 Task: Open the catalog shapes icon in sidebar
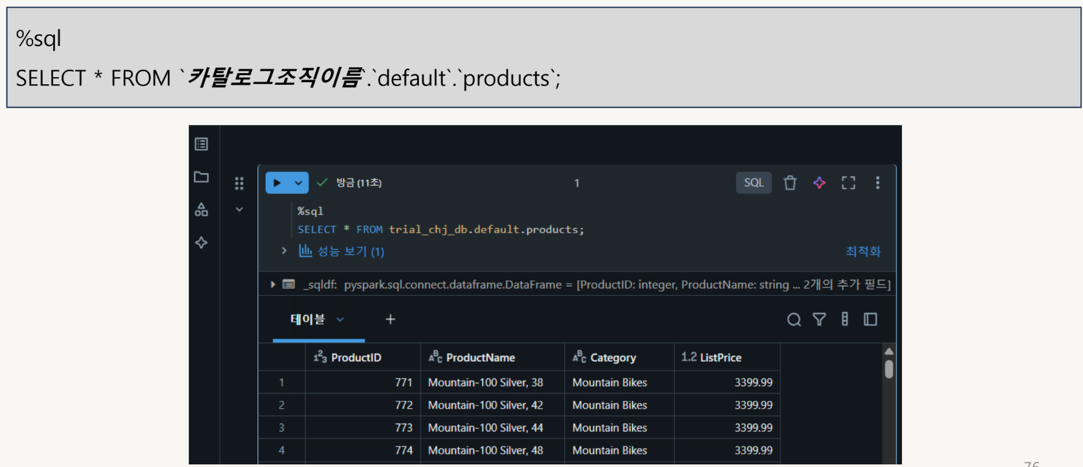coord(202,209)
